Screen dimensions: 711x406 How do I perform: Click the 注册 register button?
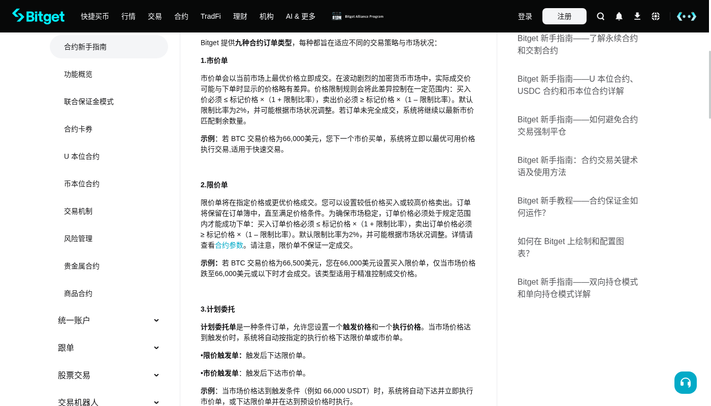coord(564,16)
